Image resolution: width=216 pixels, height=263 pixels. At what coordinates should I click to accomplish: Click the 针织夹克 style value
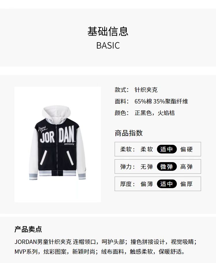[x=146, y=90]
